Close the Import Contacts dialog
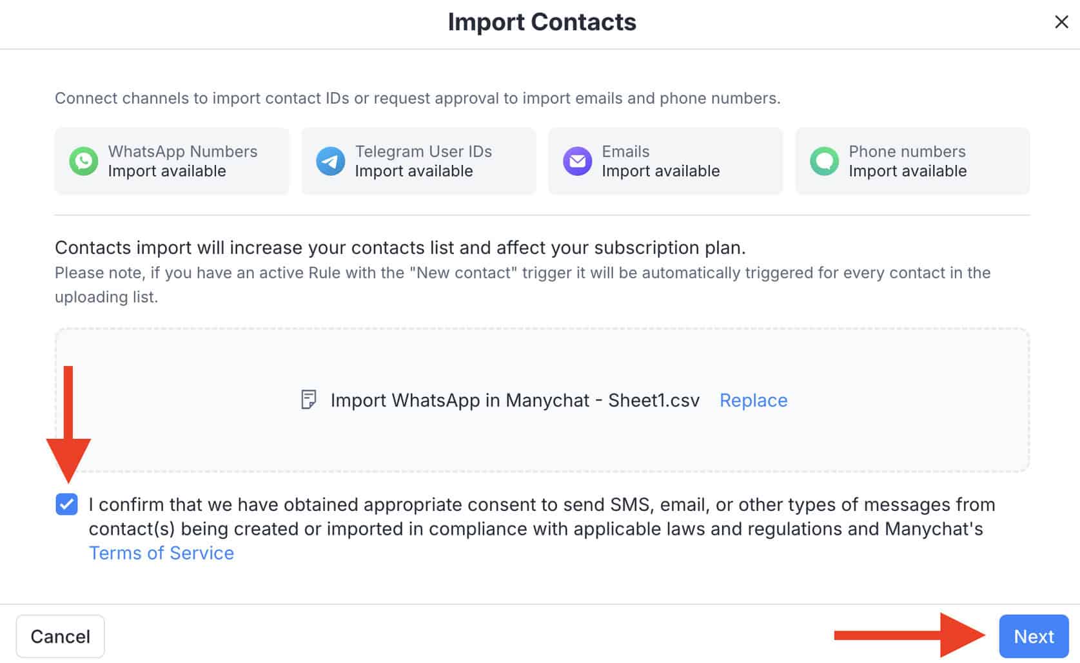This screenshot has height=663, width=1080. (x=1061, y=22)
